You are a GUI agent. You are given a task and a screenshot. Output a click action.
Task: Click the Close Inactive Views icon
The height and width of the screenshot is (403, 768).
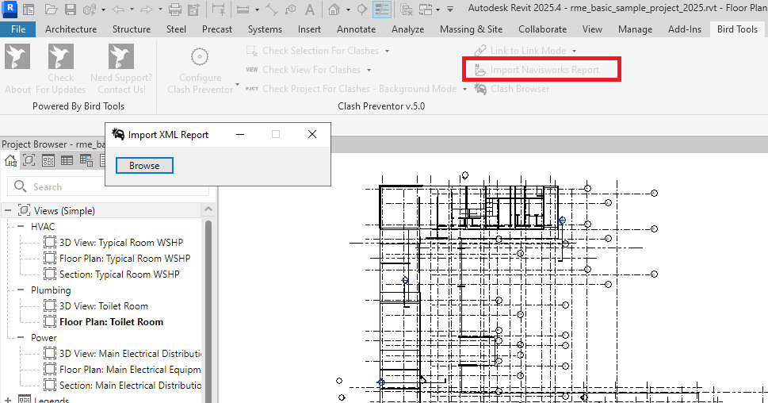point(406,10)
